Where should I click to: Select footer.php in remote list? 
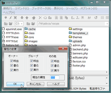(77, 66)
